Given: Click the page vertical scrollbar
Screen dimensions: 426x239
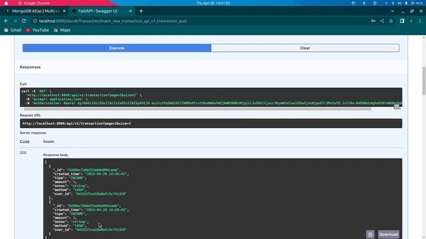Looking at the screenshot, I should (424, 80).
